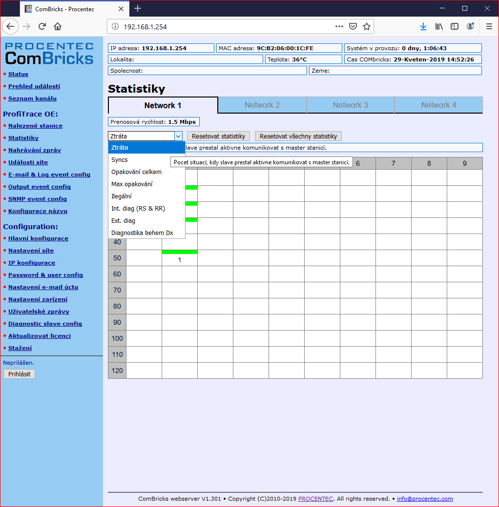This screenshot has width=499, height=507.
Task: Select the Network 1 tab
Action: [x=163, y=105]
